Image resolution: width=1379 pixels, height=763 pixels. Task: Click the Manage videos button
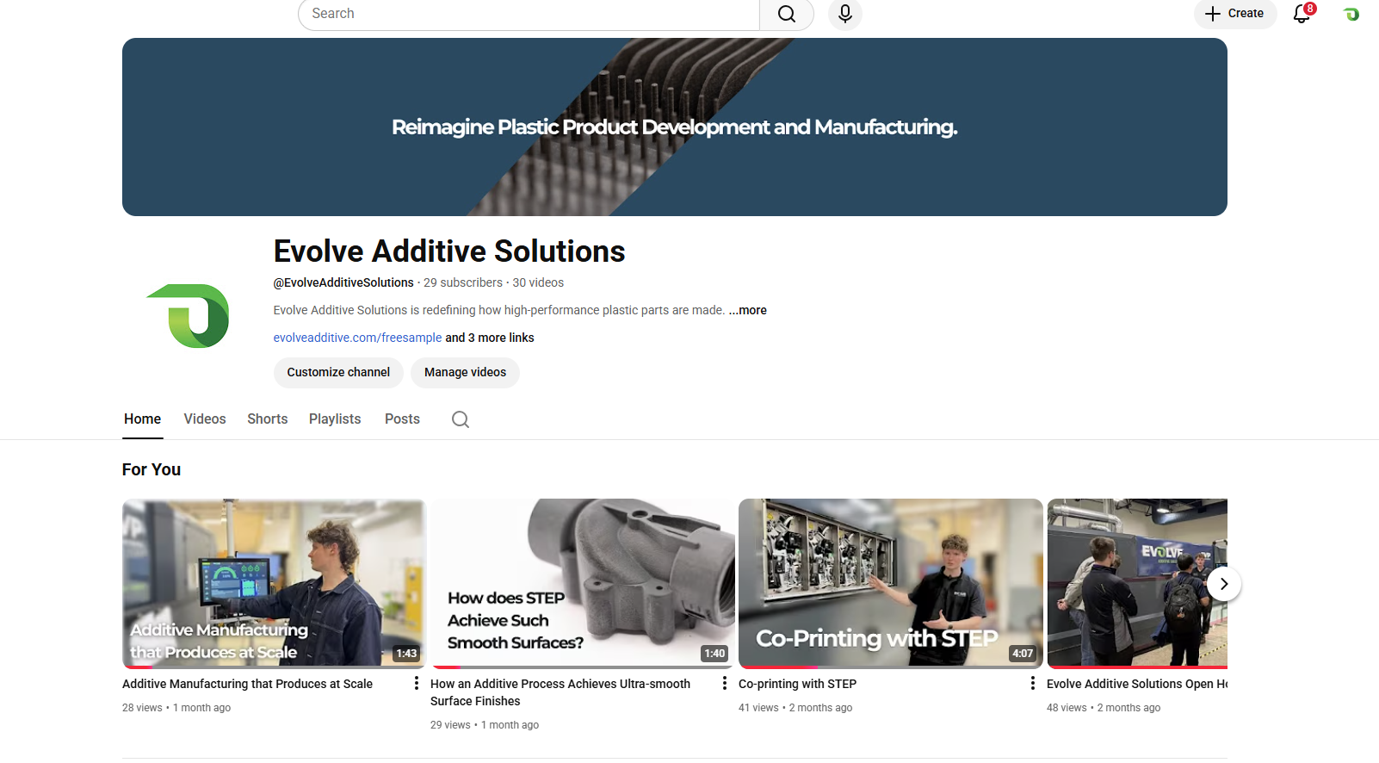[x=465, y=373]
